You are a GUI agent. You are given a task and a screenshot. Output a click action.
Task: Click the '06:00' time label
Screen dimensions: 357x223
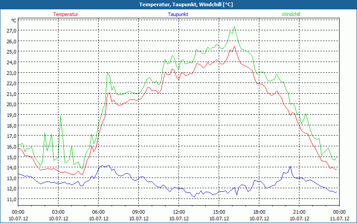(x=98, y=212)
